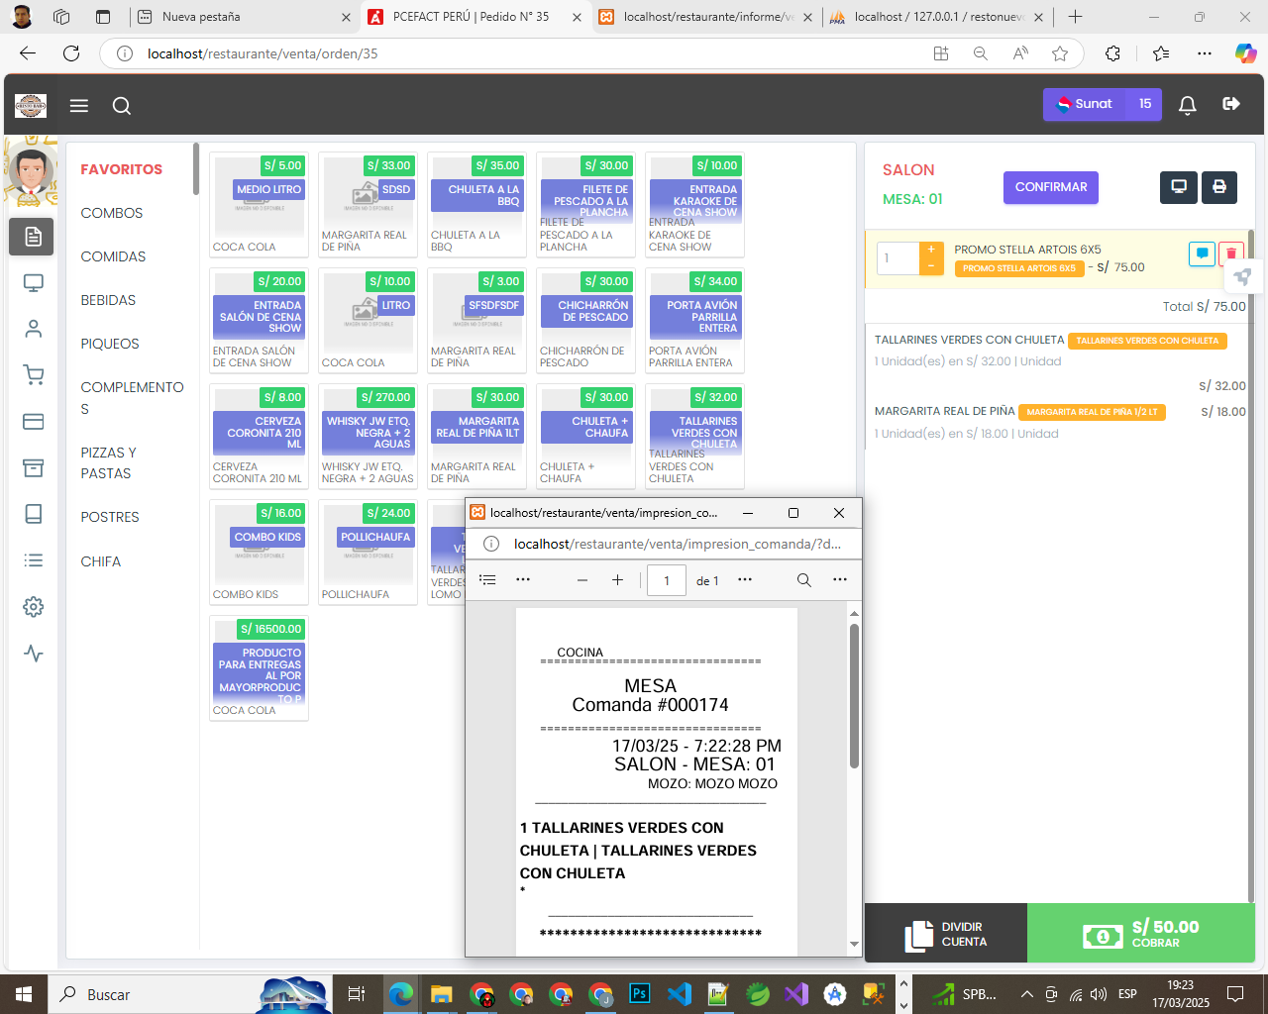Click DIVIDIR CUENTA button
Screen dimensions: 1268x1014
[946, 933]
